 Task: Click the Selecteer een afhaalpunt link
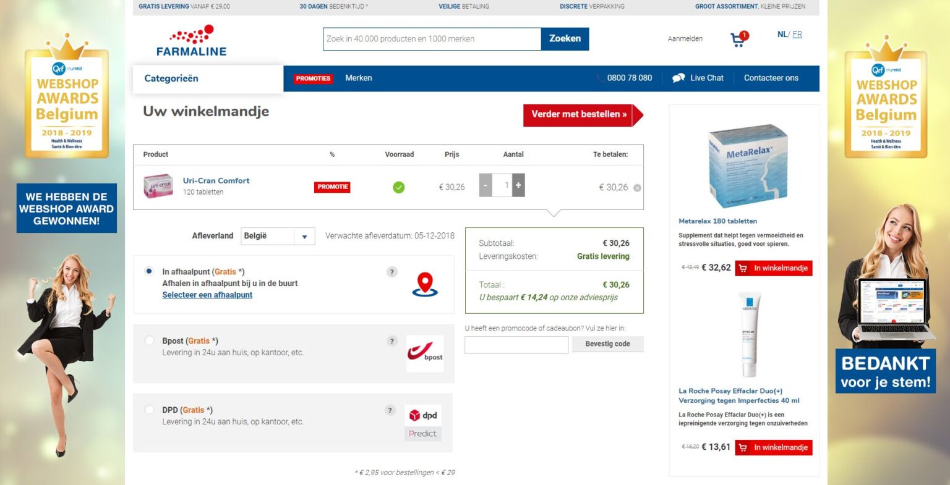coord(207,295)
